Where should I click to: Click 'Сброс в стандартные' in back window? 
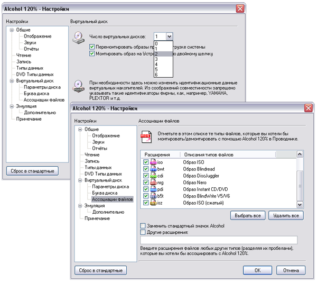(x=32, y=171)
